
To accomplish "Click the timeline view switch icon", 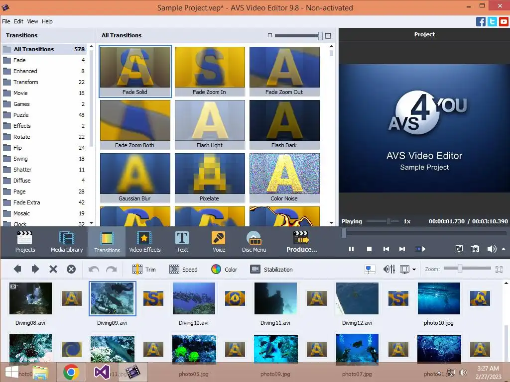I will 370,269.
